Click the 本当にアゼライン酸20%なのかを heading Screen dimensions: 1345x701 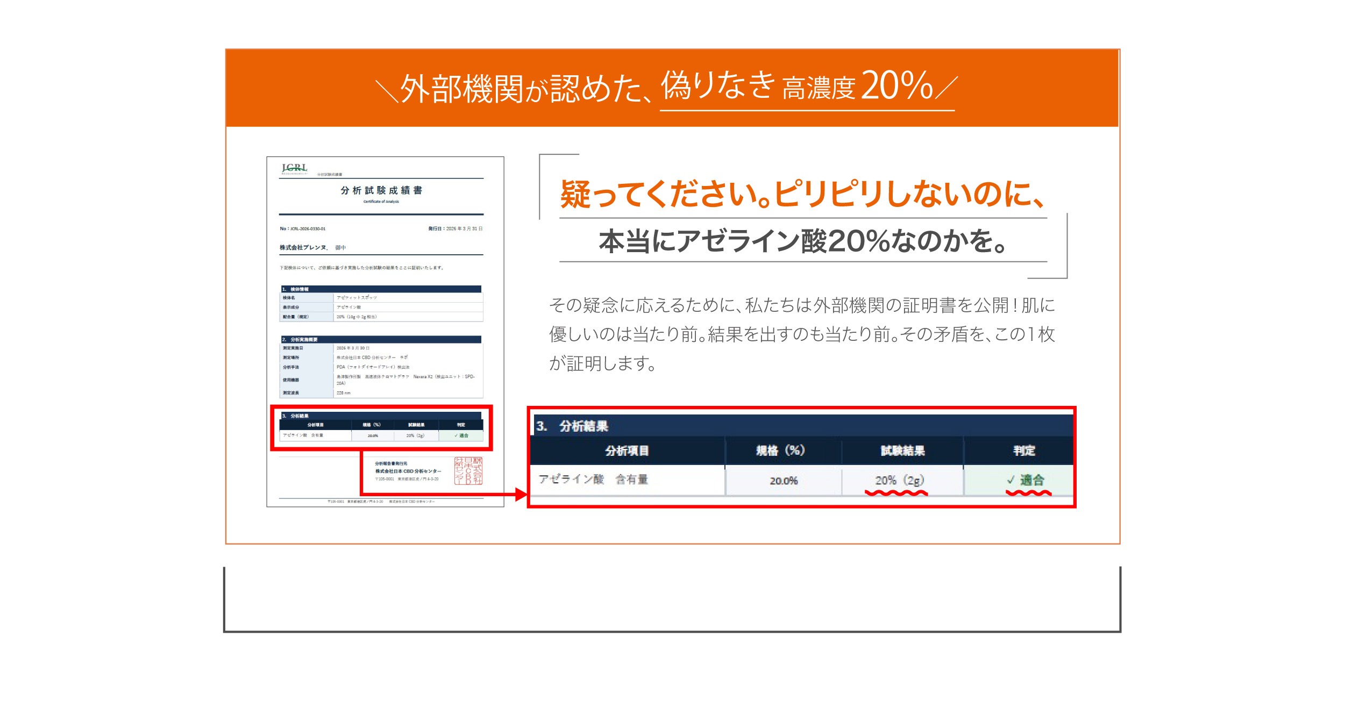click(x=802, y=241)
